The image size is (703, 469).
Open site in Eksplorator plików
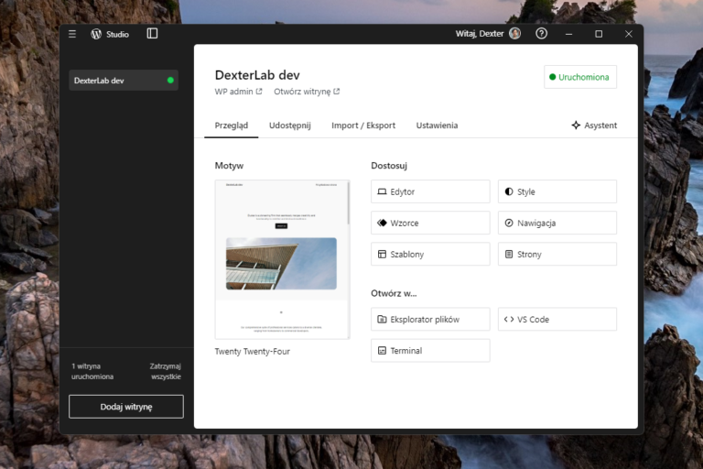(430, 319)
